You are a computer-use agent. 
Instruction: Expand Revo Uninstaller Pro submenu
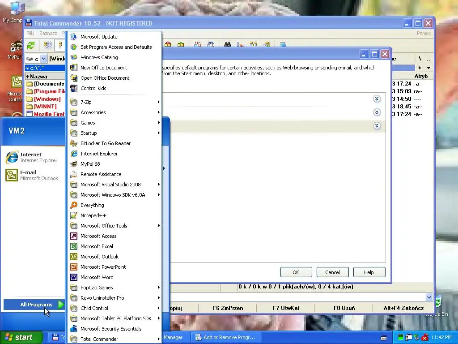tap(114, 298)
